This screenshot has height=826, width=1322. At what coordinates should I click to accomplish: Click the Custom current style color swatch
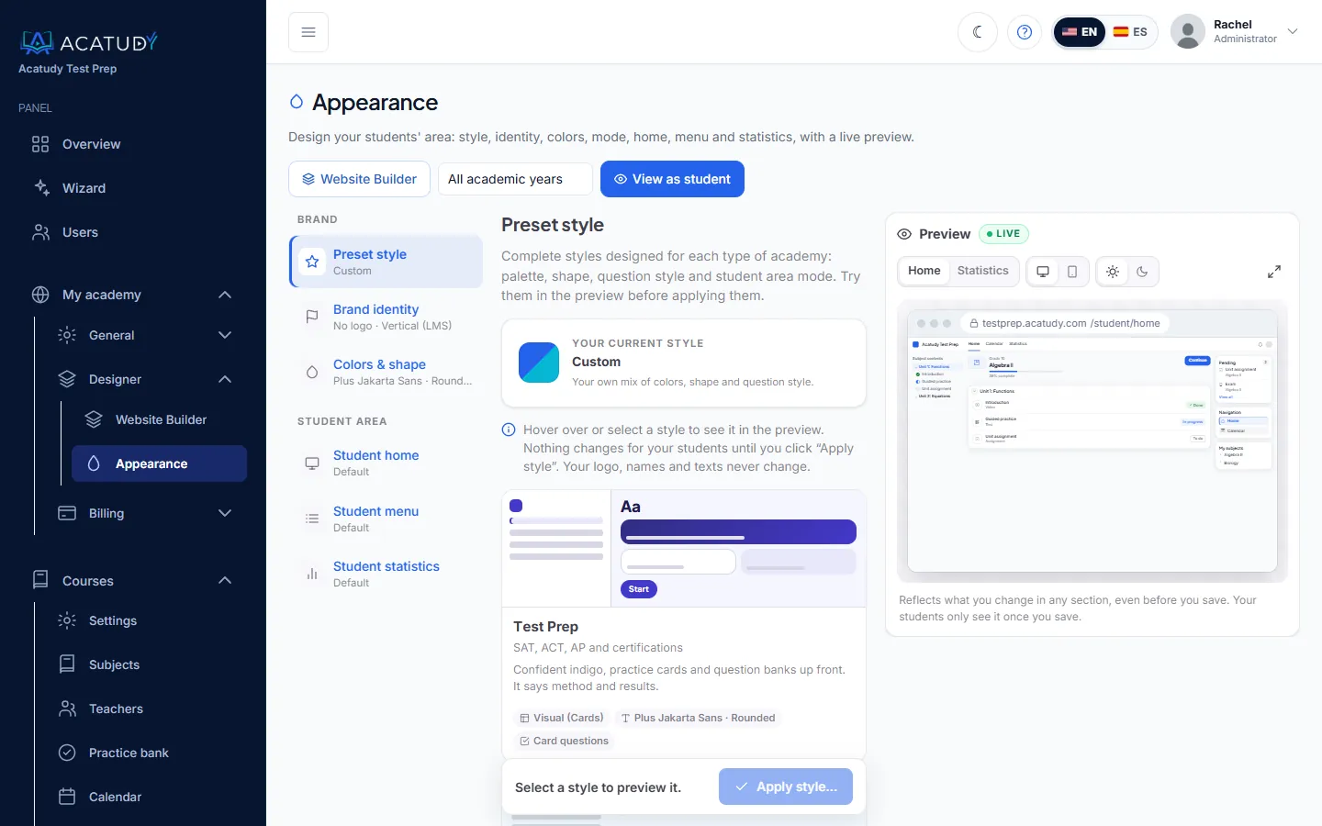pyautogui.click(x=539, y=363)
